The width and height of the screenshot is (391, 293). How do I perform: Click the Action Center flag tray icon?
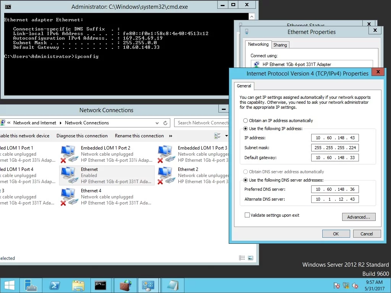(x=337, y=285)
